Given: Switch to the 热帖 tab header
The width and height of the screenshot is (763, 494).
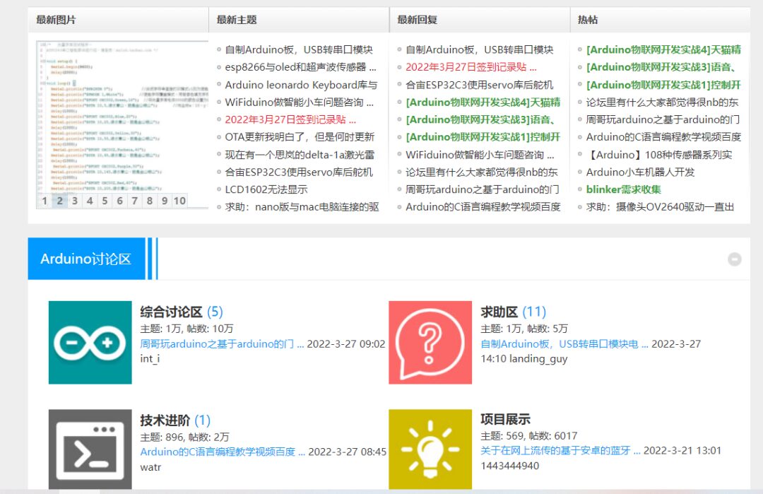Looking at the screenshot, I should pyautogui.click(x=587, y=20).
